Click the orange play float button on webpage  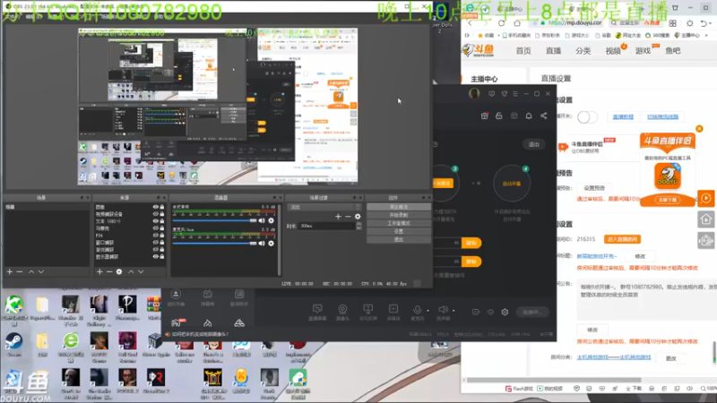706,198
